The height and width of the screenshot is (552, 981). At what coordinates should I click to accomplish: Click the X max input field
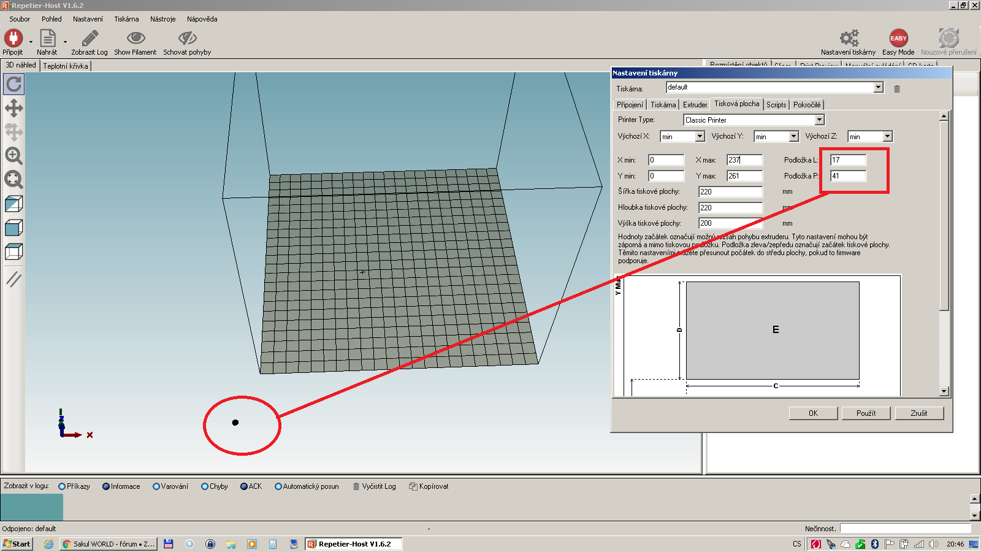(x=744, y=160)
